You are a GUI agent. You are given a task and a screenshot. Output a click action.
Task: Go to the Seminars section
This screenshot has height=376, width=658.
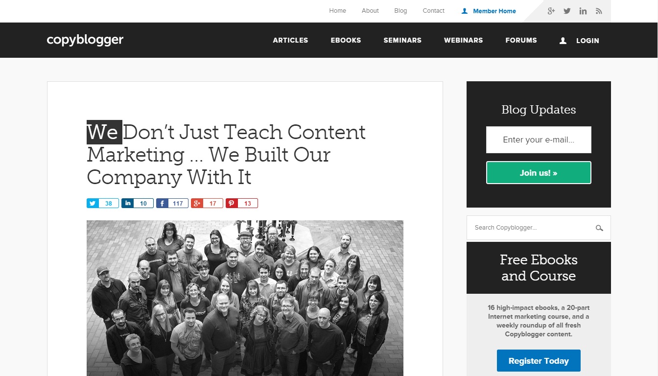402,40
